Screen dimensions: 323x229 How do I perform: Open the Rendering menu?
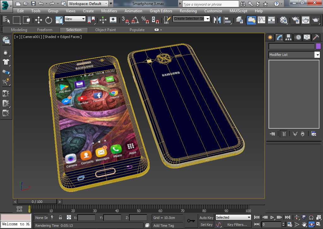coord(188,11)
